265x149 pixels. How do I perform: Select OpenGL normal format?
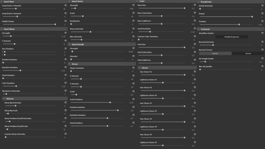(x=215, y=54)
